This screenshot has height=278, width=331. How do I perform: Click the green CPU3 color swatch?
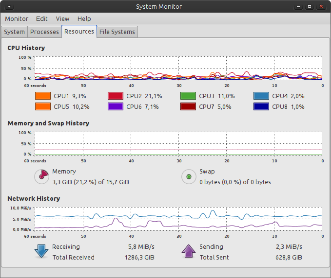(x=188, y=96)
